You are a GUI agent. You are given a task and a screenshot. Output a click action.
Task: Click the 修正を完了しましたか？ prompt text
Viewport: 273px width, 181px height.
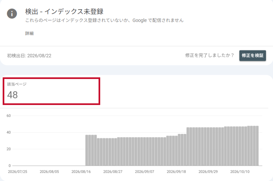(x=210, y=55)
